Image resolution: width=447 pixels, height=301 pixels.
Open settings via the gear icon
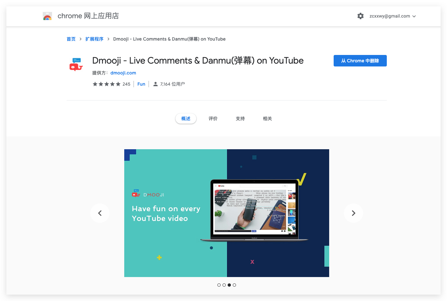pyautogui.click(x=361, y=16)
